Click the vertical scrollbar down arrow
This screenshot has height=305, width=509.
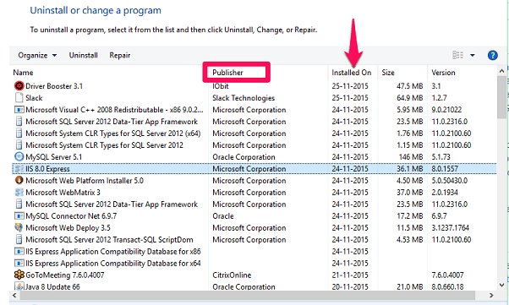pyautogui.click(x=501, y=286)
